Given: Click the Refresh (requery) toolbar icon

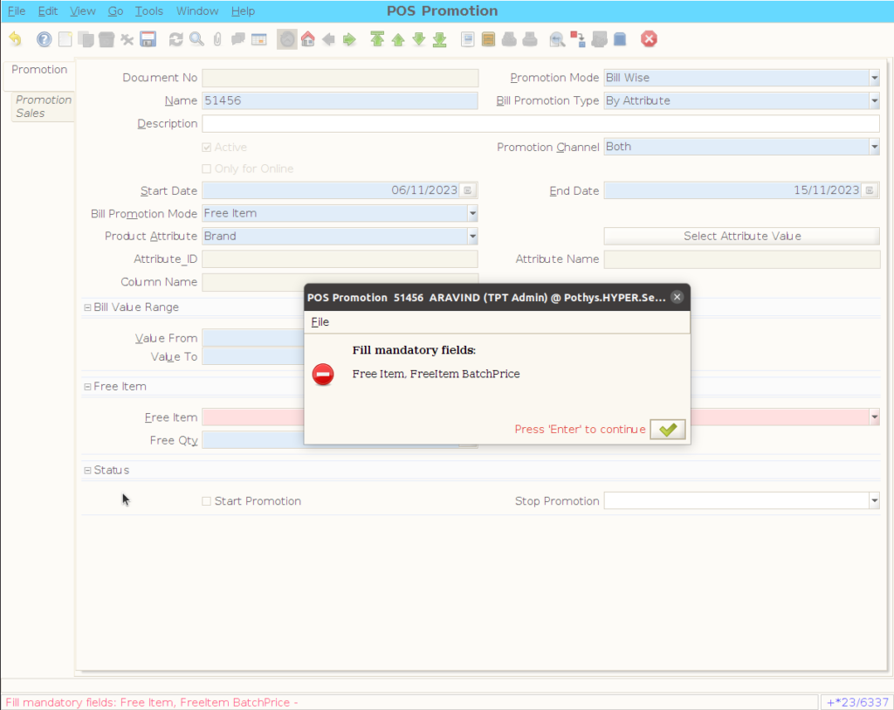Looking at the screenshot, I should (176, 39).
